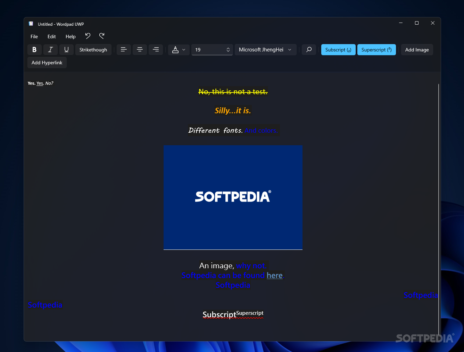Open the Help menu

tap(71, 36)
